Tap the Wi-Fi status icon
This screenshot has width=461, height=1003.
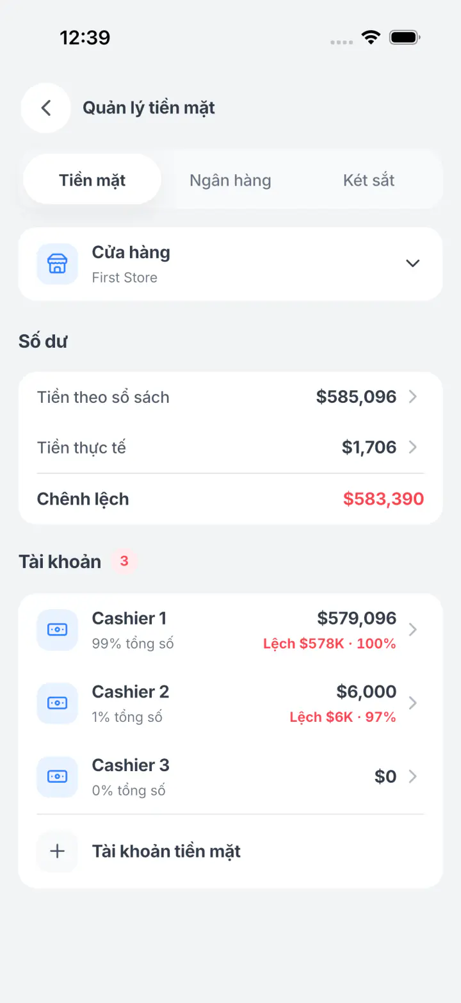371,37
